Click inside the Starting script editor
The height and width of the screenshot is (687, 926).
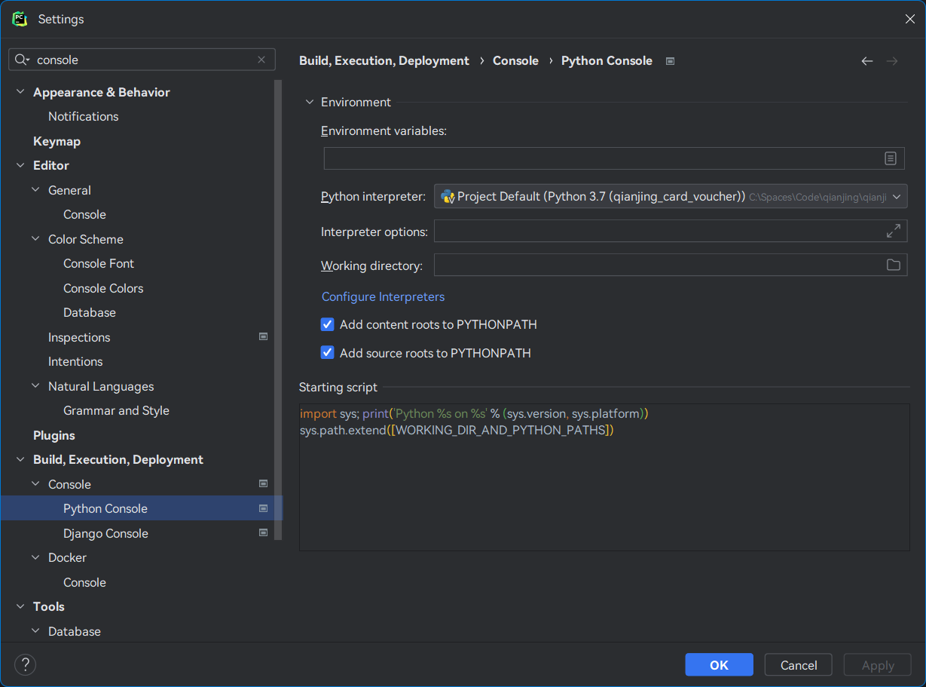604,477
